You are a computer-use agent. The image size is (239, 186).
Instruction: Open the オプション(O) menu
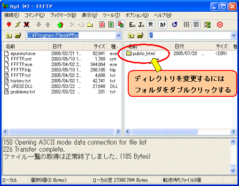[137, 15]
